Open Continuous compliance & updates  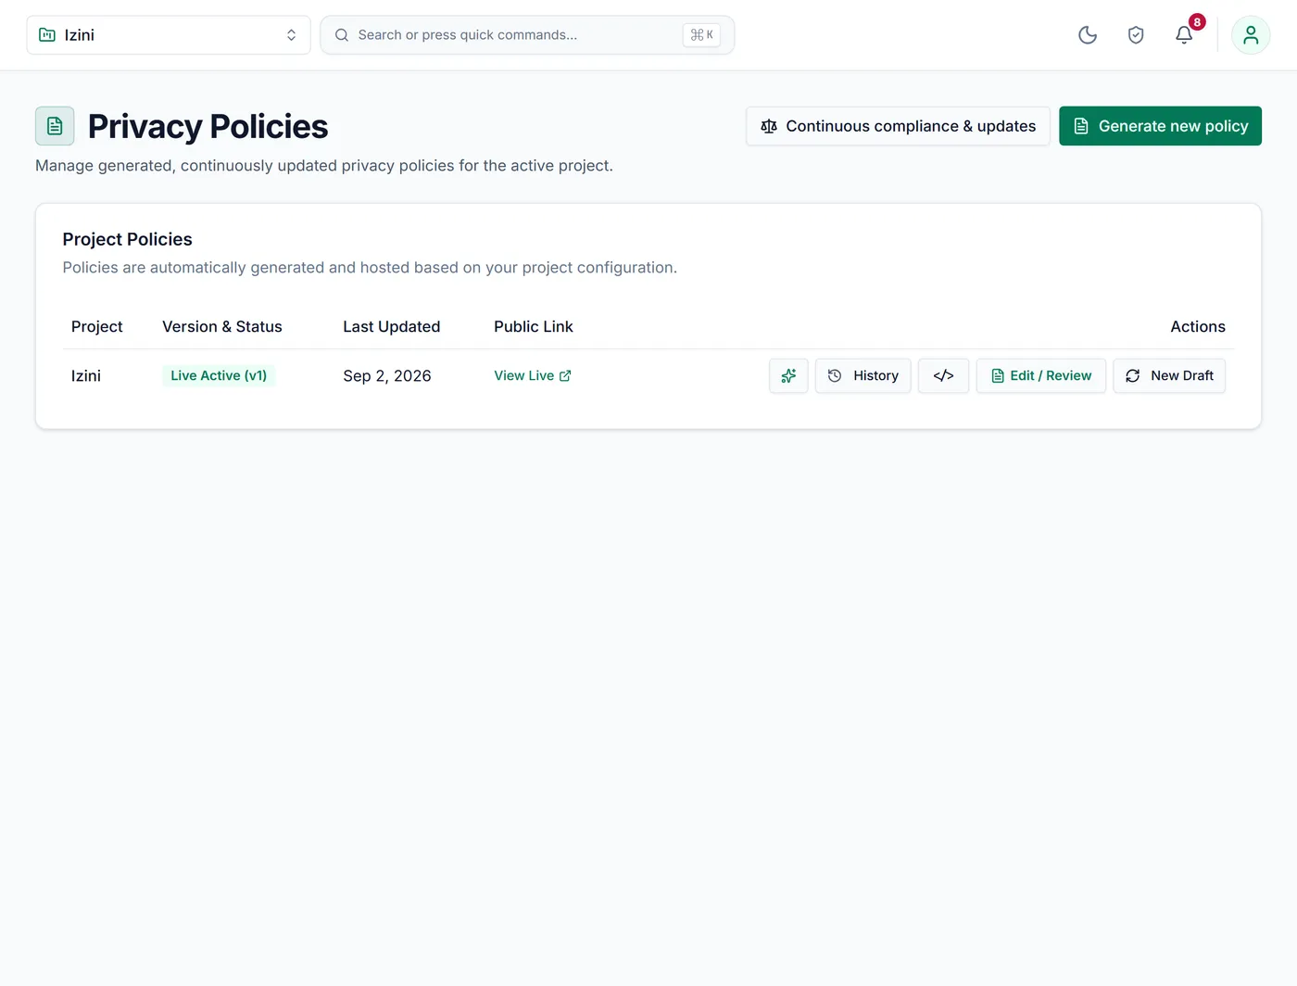click(898, 126)
